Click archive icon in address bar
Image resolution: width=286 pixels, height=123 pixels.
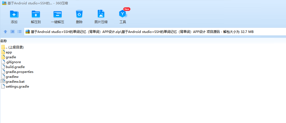(27, 32)
